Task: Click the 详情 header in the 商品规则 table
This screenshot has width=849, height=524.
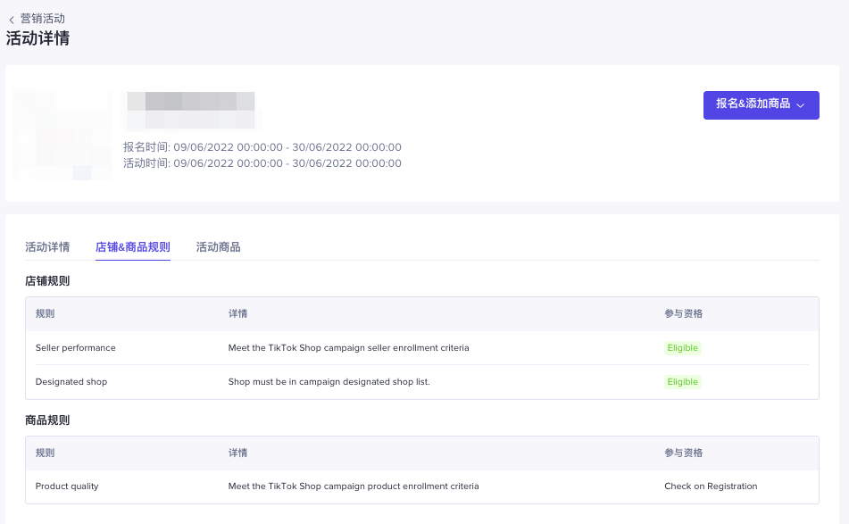Action: 237,453
